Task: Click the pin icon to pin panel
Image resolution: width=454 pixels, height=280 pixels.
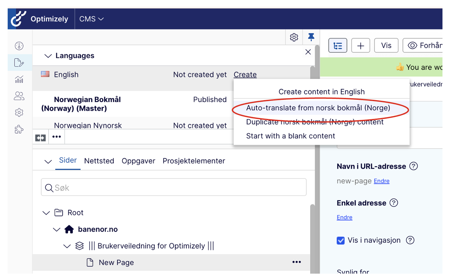Action: 311,37
